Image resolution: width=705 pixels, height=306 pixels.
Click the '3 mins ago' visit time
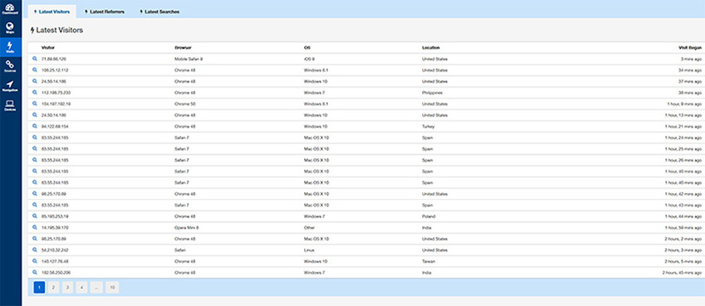click(x=691, y=59)
